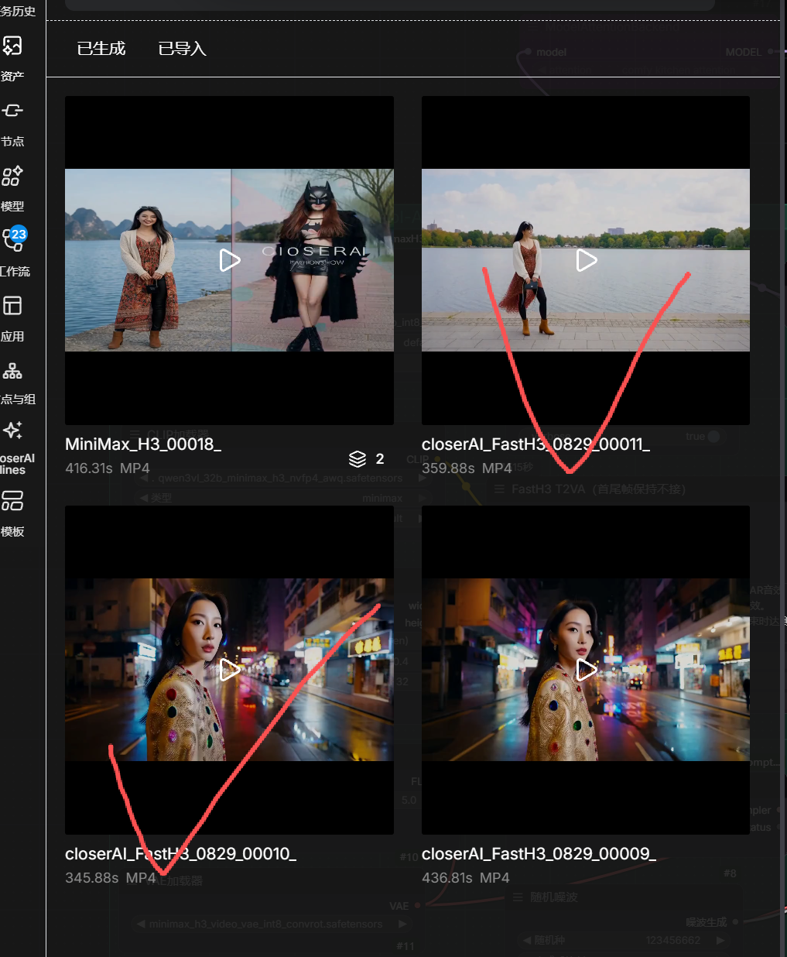Play the closerAI_FastH3_0829_00010_ video

(229, 670)
